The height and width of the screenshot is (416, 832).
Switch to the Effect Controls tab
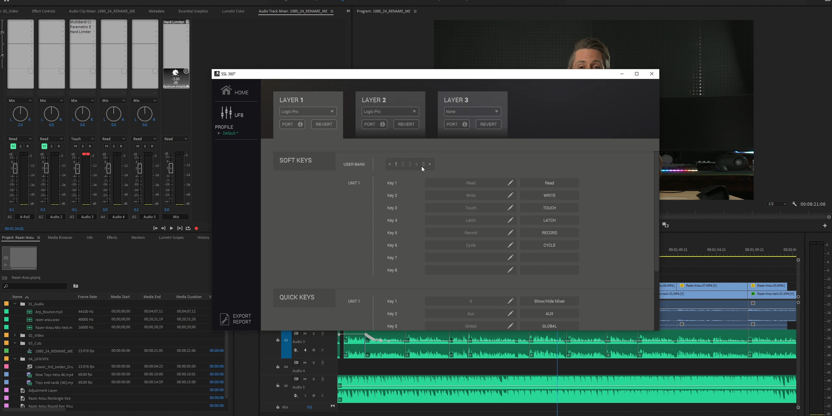[x=43, y=11]
